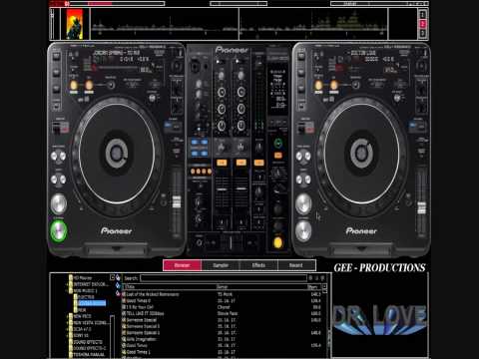Viewport: 479px width, 359px height.
Task: Click the play/pause button on right deck
Action: [x=303, y=231]
